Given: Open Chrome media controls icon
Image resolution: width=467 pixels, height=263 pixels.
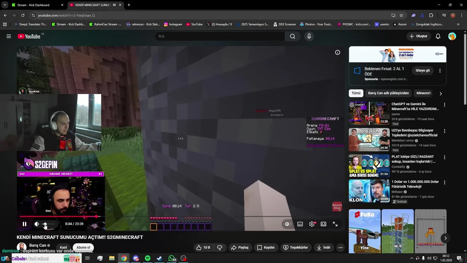Looking at the screenshot, I should coord(444,15).
